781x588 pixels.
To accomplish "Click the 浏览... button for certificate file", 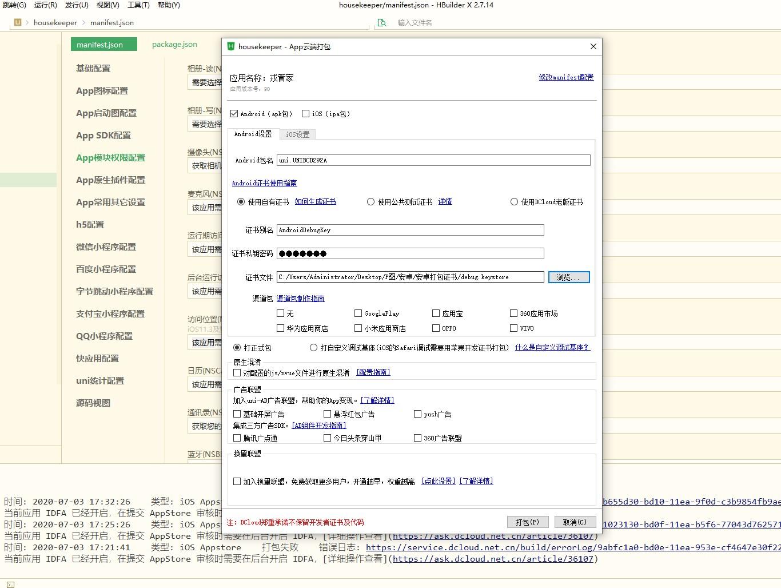I will pyautogui.click(x=569, y=277).
